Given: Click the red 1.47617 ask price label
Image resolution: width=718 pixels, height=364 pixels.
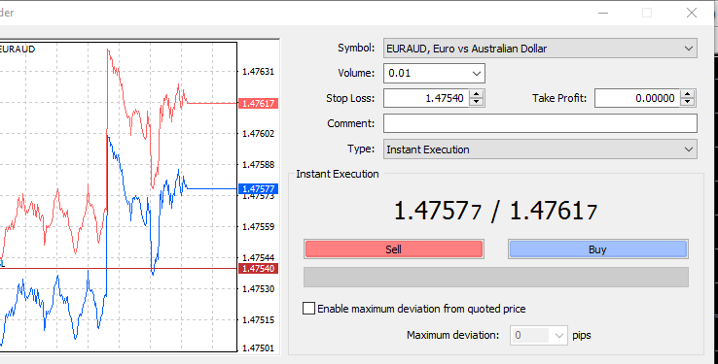Looking at the screenshot, I should coord(258,104).
